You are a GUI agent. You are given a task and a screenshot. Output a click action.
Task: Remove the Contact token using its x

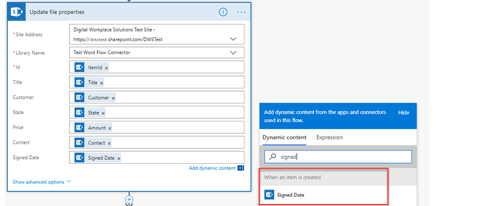click(x=109, y=143)
